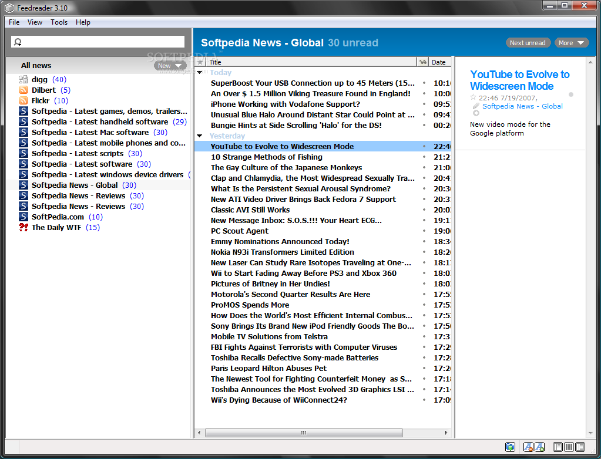Star the YouTube article in preview pane
The height and width of the screenshot is (459, 601).
coord(474,98)
